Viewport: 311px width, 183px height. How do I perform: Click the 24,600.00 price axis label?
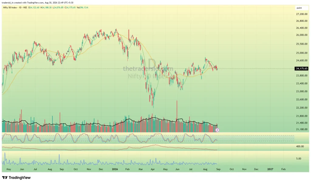click(x=302, y=60)
